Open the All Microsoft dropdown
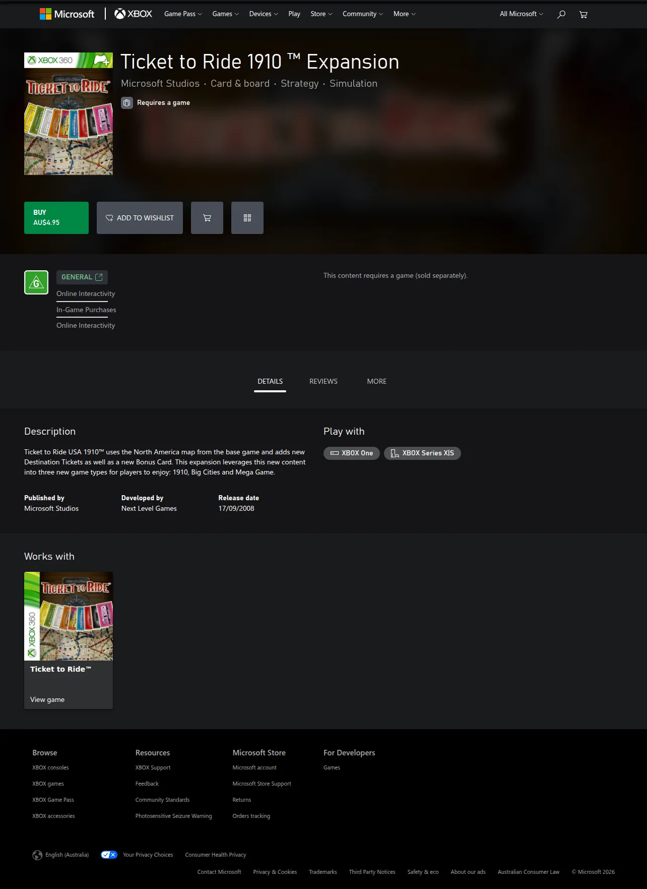This screenshot has height=889, width=647. (x=522, y=14)
